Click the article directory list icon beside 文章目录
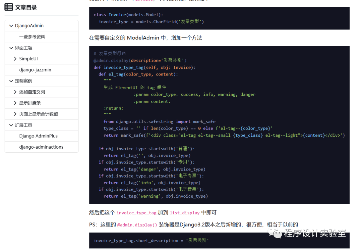Image resolution: width=358 pixels, height=249 pixels. point(9,7)
